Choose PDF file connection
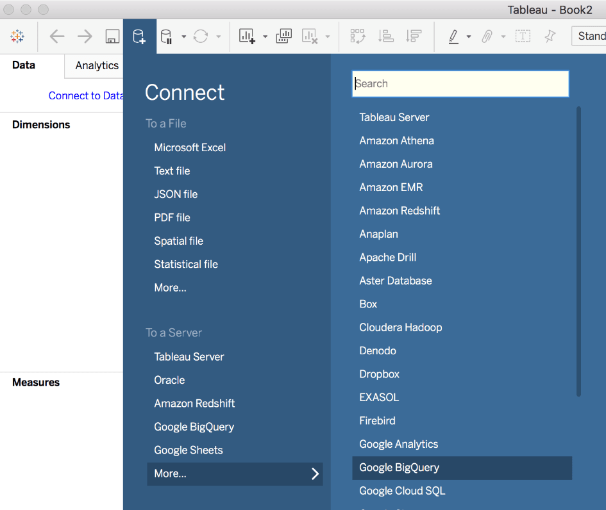 tap(172, 218)
